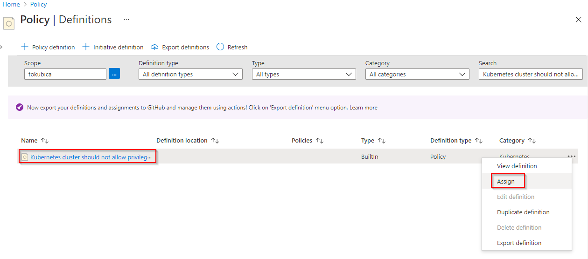
Task: Go to Home in breadcrumb
Action: click(x=11, y=4)
